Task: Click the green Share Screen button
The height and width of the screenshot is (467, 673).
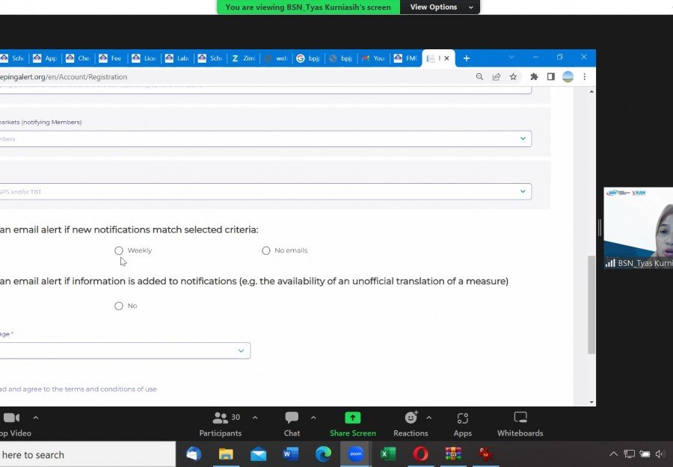Action: [353, 423]
